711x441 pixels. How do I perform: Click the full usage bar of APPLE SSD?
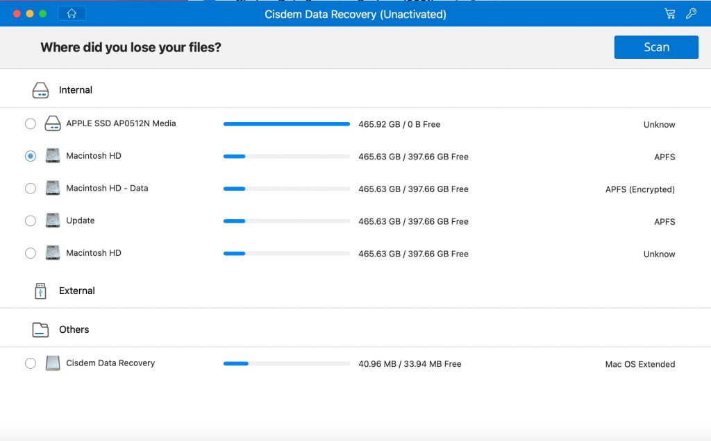click(x=287, y=124)
